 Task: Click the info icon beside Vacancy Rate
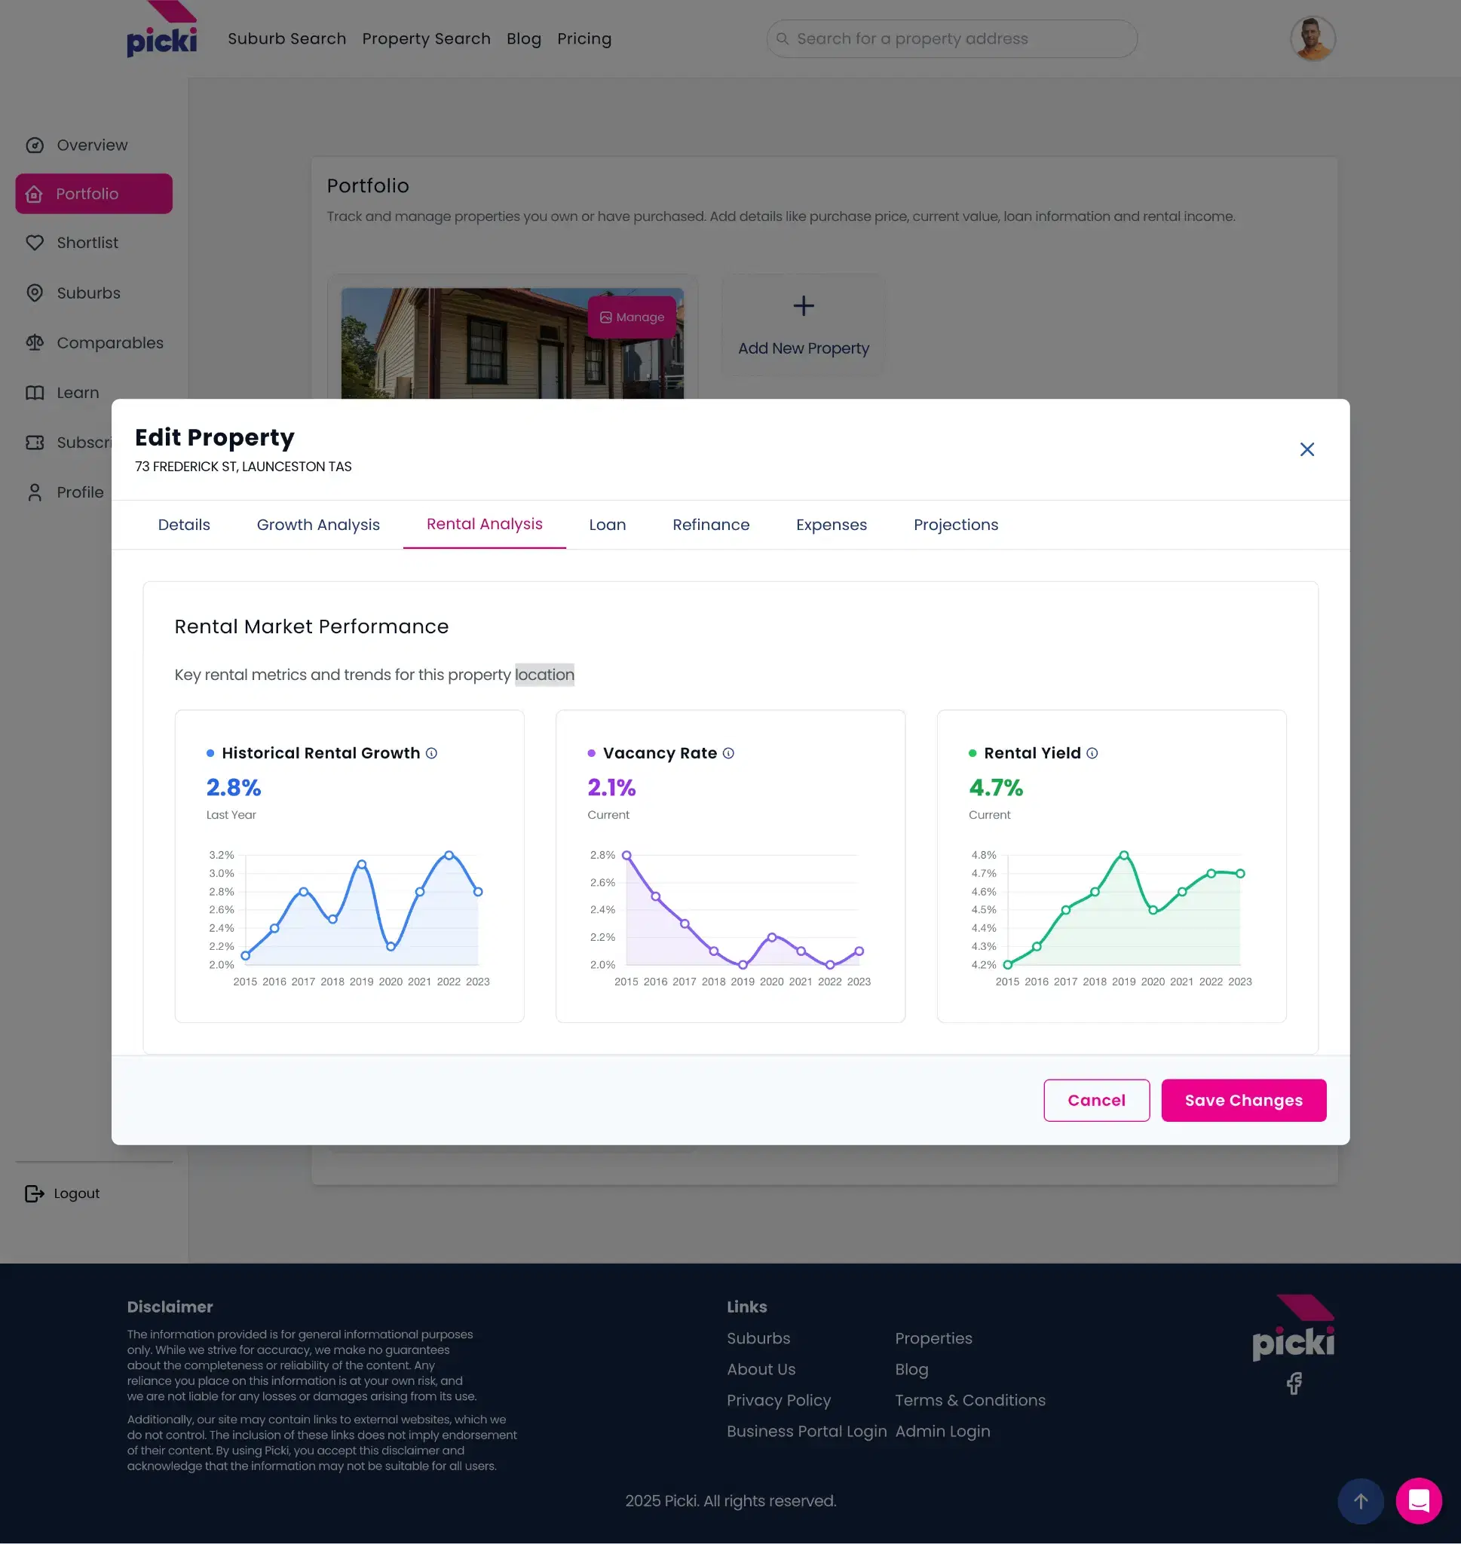[728, 753]
